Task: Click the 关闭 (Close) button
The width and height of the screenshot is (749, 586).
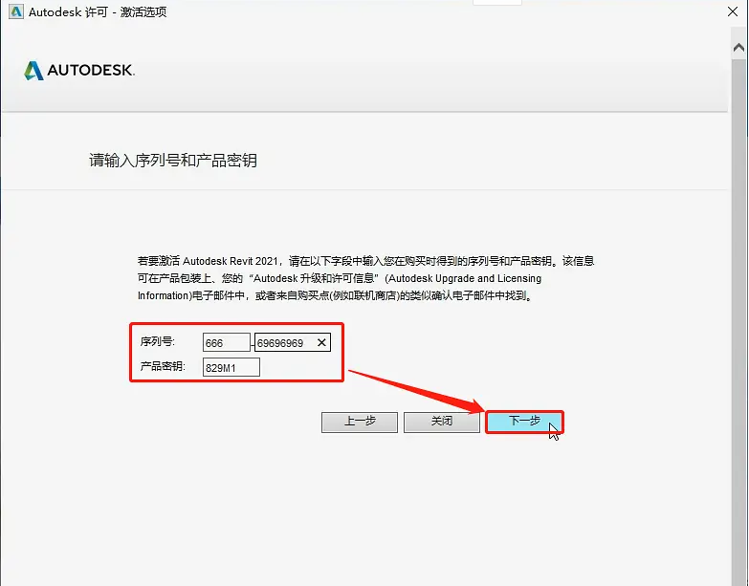Action: 441,423
